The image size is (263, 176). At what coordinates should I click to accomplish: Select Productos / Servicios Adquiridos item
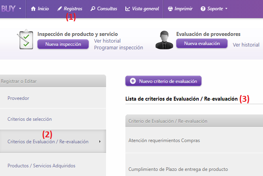(53, 165)
